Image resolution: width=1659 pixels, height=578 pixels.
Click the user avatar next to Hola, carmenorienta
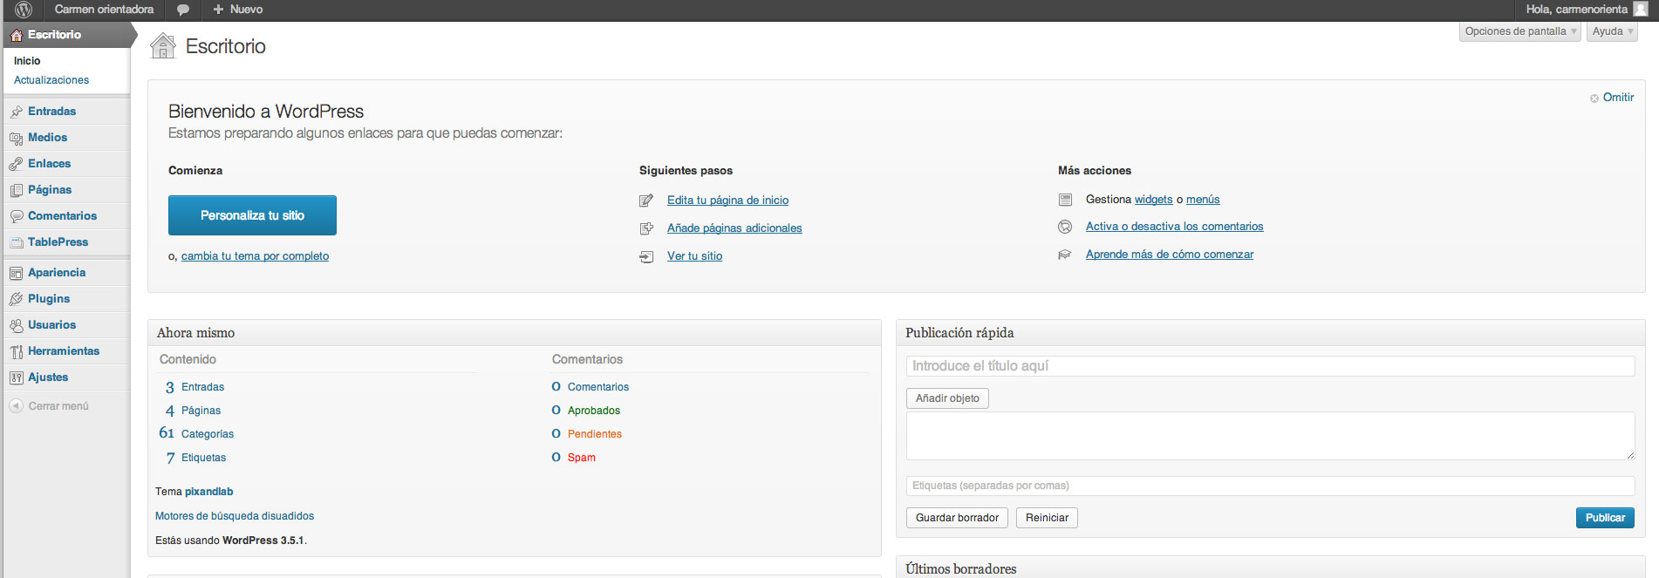pos(1640,10)
